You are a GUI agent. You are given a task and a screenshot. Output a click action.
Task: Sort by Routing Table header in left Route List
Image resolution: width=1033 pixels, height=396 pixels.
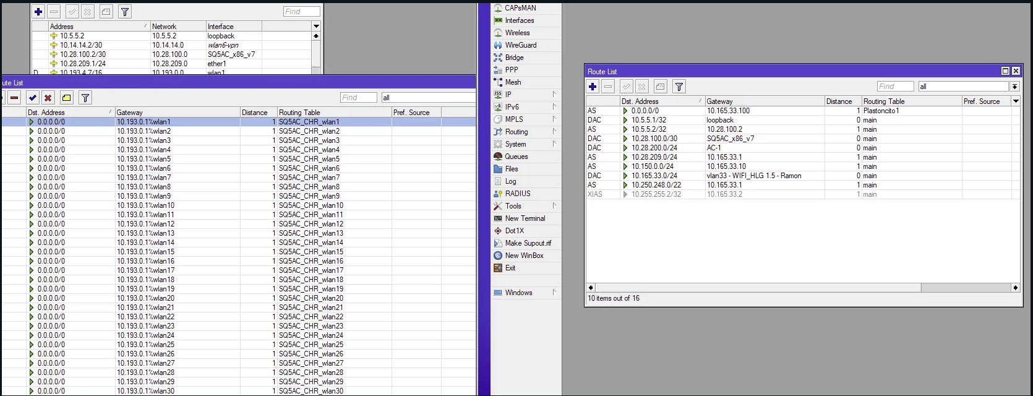(334, 113)
